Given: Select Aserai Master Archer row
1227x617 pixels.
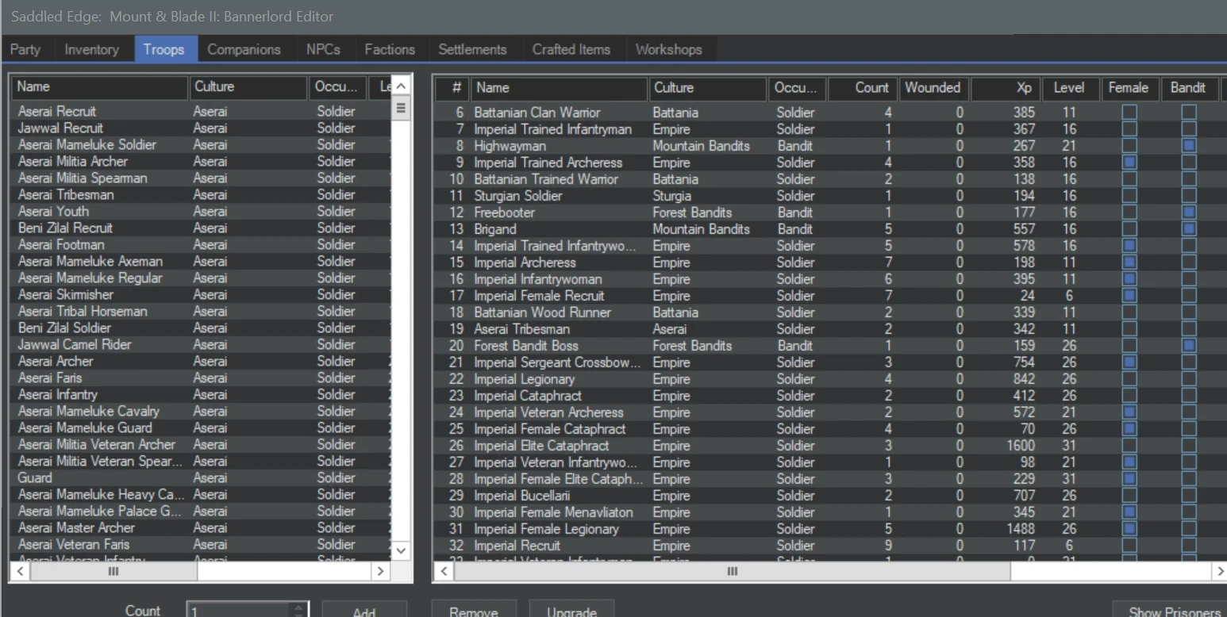Looking at the screenshot, I should [200, 528].
